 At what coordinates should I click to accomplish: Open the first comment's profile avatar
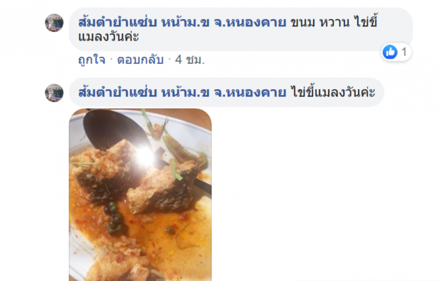point(54,23)
